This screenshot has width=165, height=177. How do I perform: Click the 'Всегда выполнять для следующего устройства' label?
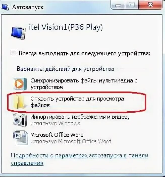click(85, 54)
